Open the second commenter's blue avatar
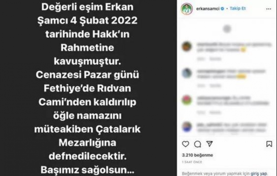Image resolution: width=277 pixels, height=176 pixels. (x=187, y=73)
